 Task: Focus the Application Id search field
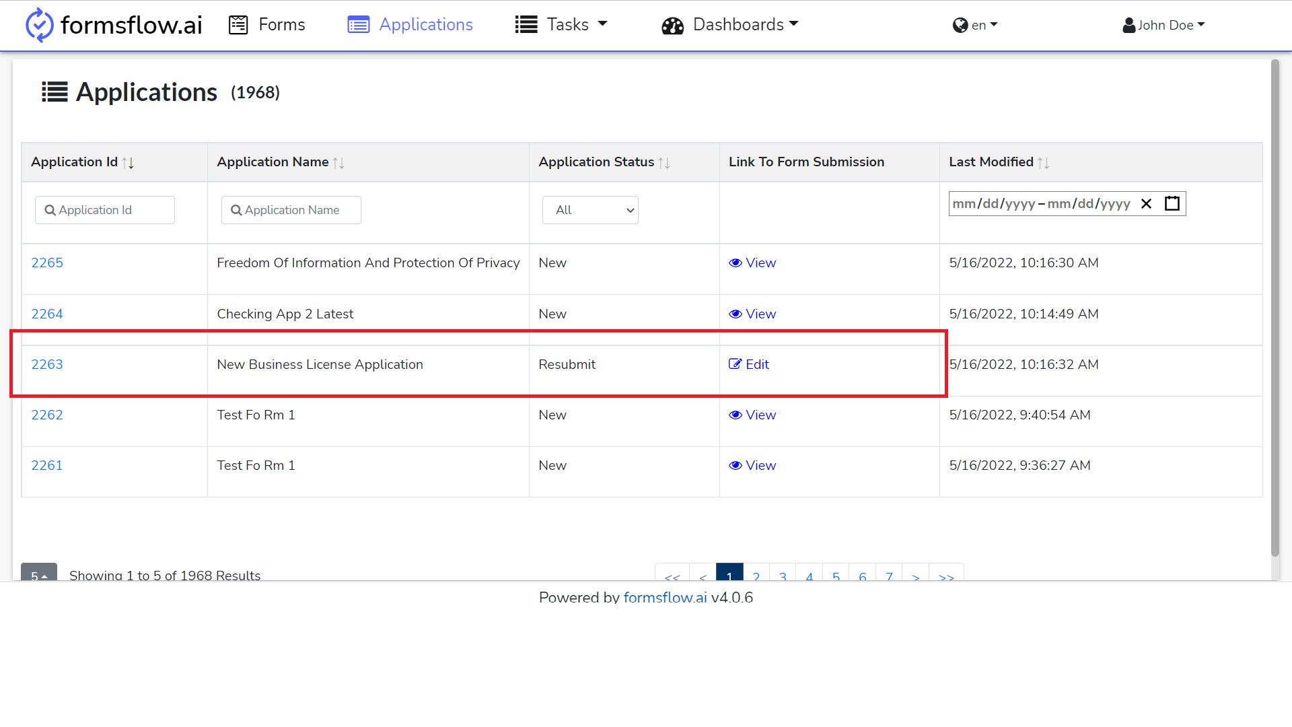pos(105,210)
